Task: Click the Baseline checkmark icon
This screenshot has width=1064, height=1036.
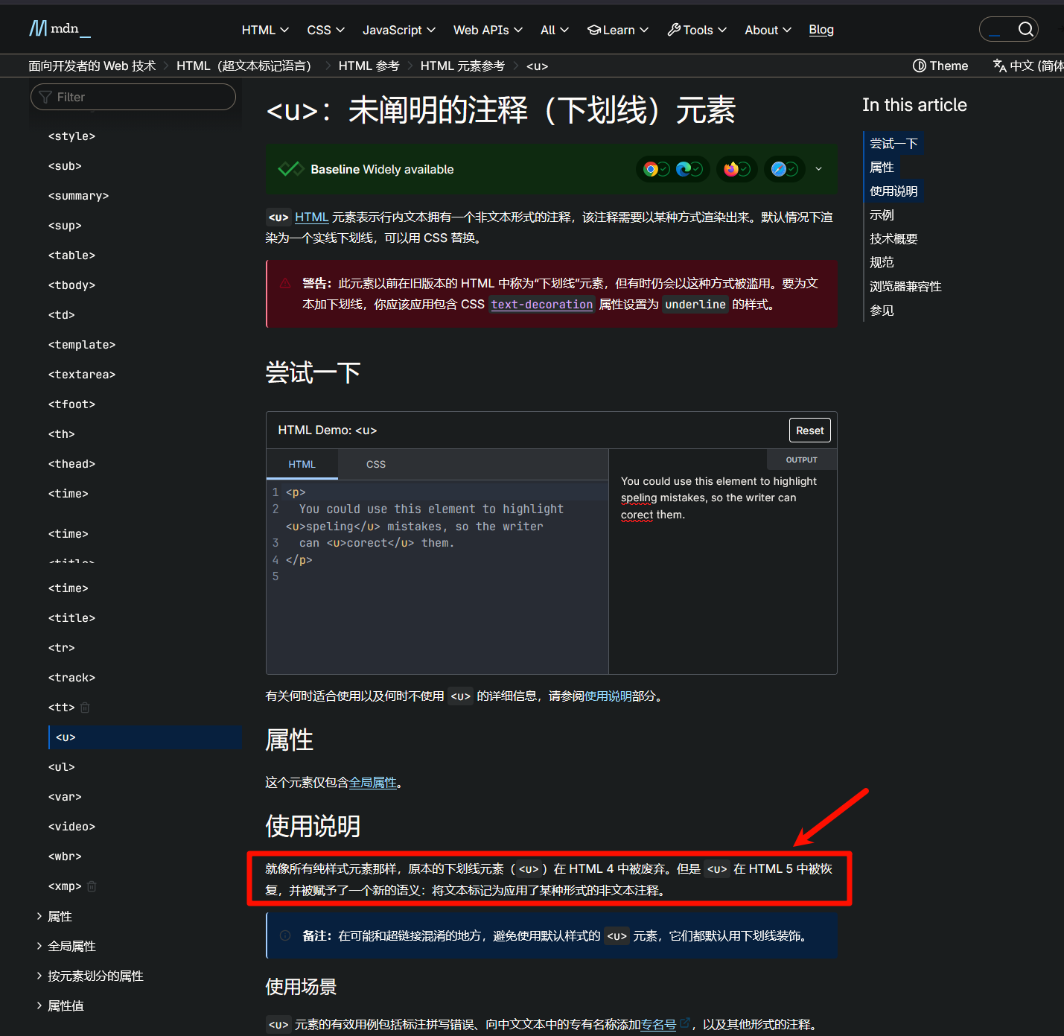Action: [x=290, y=169]
